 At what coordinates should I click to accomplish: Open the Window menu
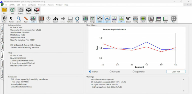coord(59,5)
